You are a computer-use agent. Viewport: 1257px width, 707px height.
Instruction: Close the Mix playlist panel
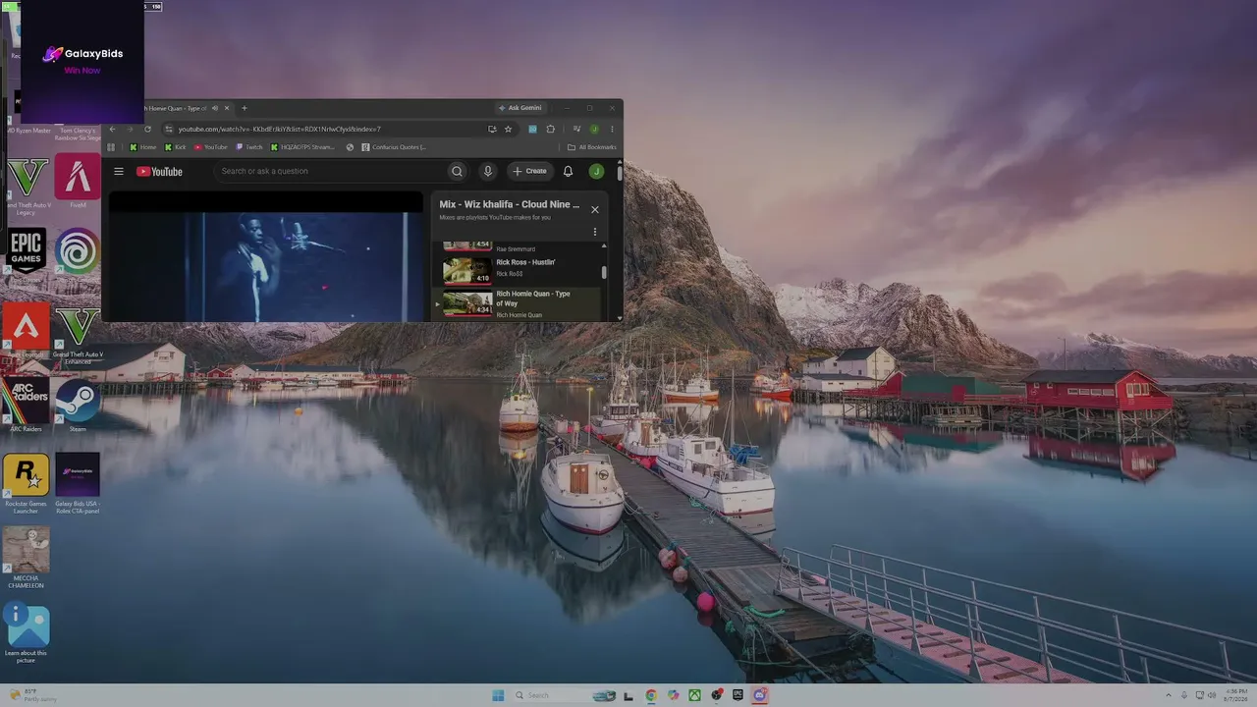[x=594, y=209]
